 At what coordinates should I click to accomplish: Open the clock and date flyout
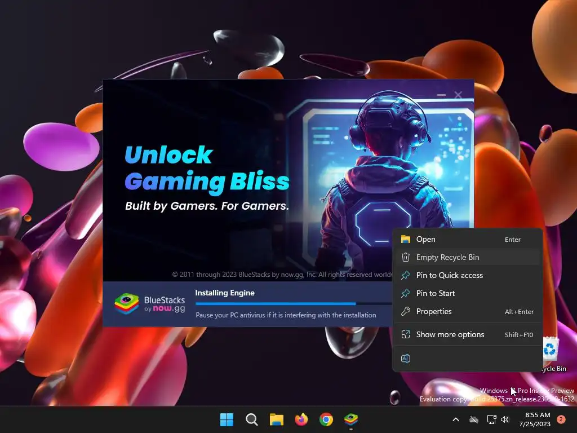coord(535,419)
